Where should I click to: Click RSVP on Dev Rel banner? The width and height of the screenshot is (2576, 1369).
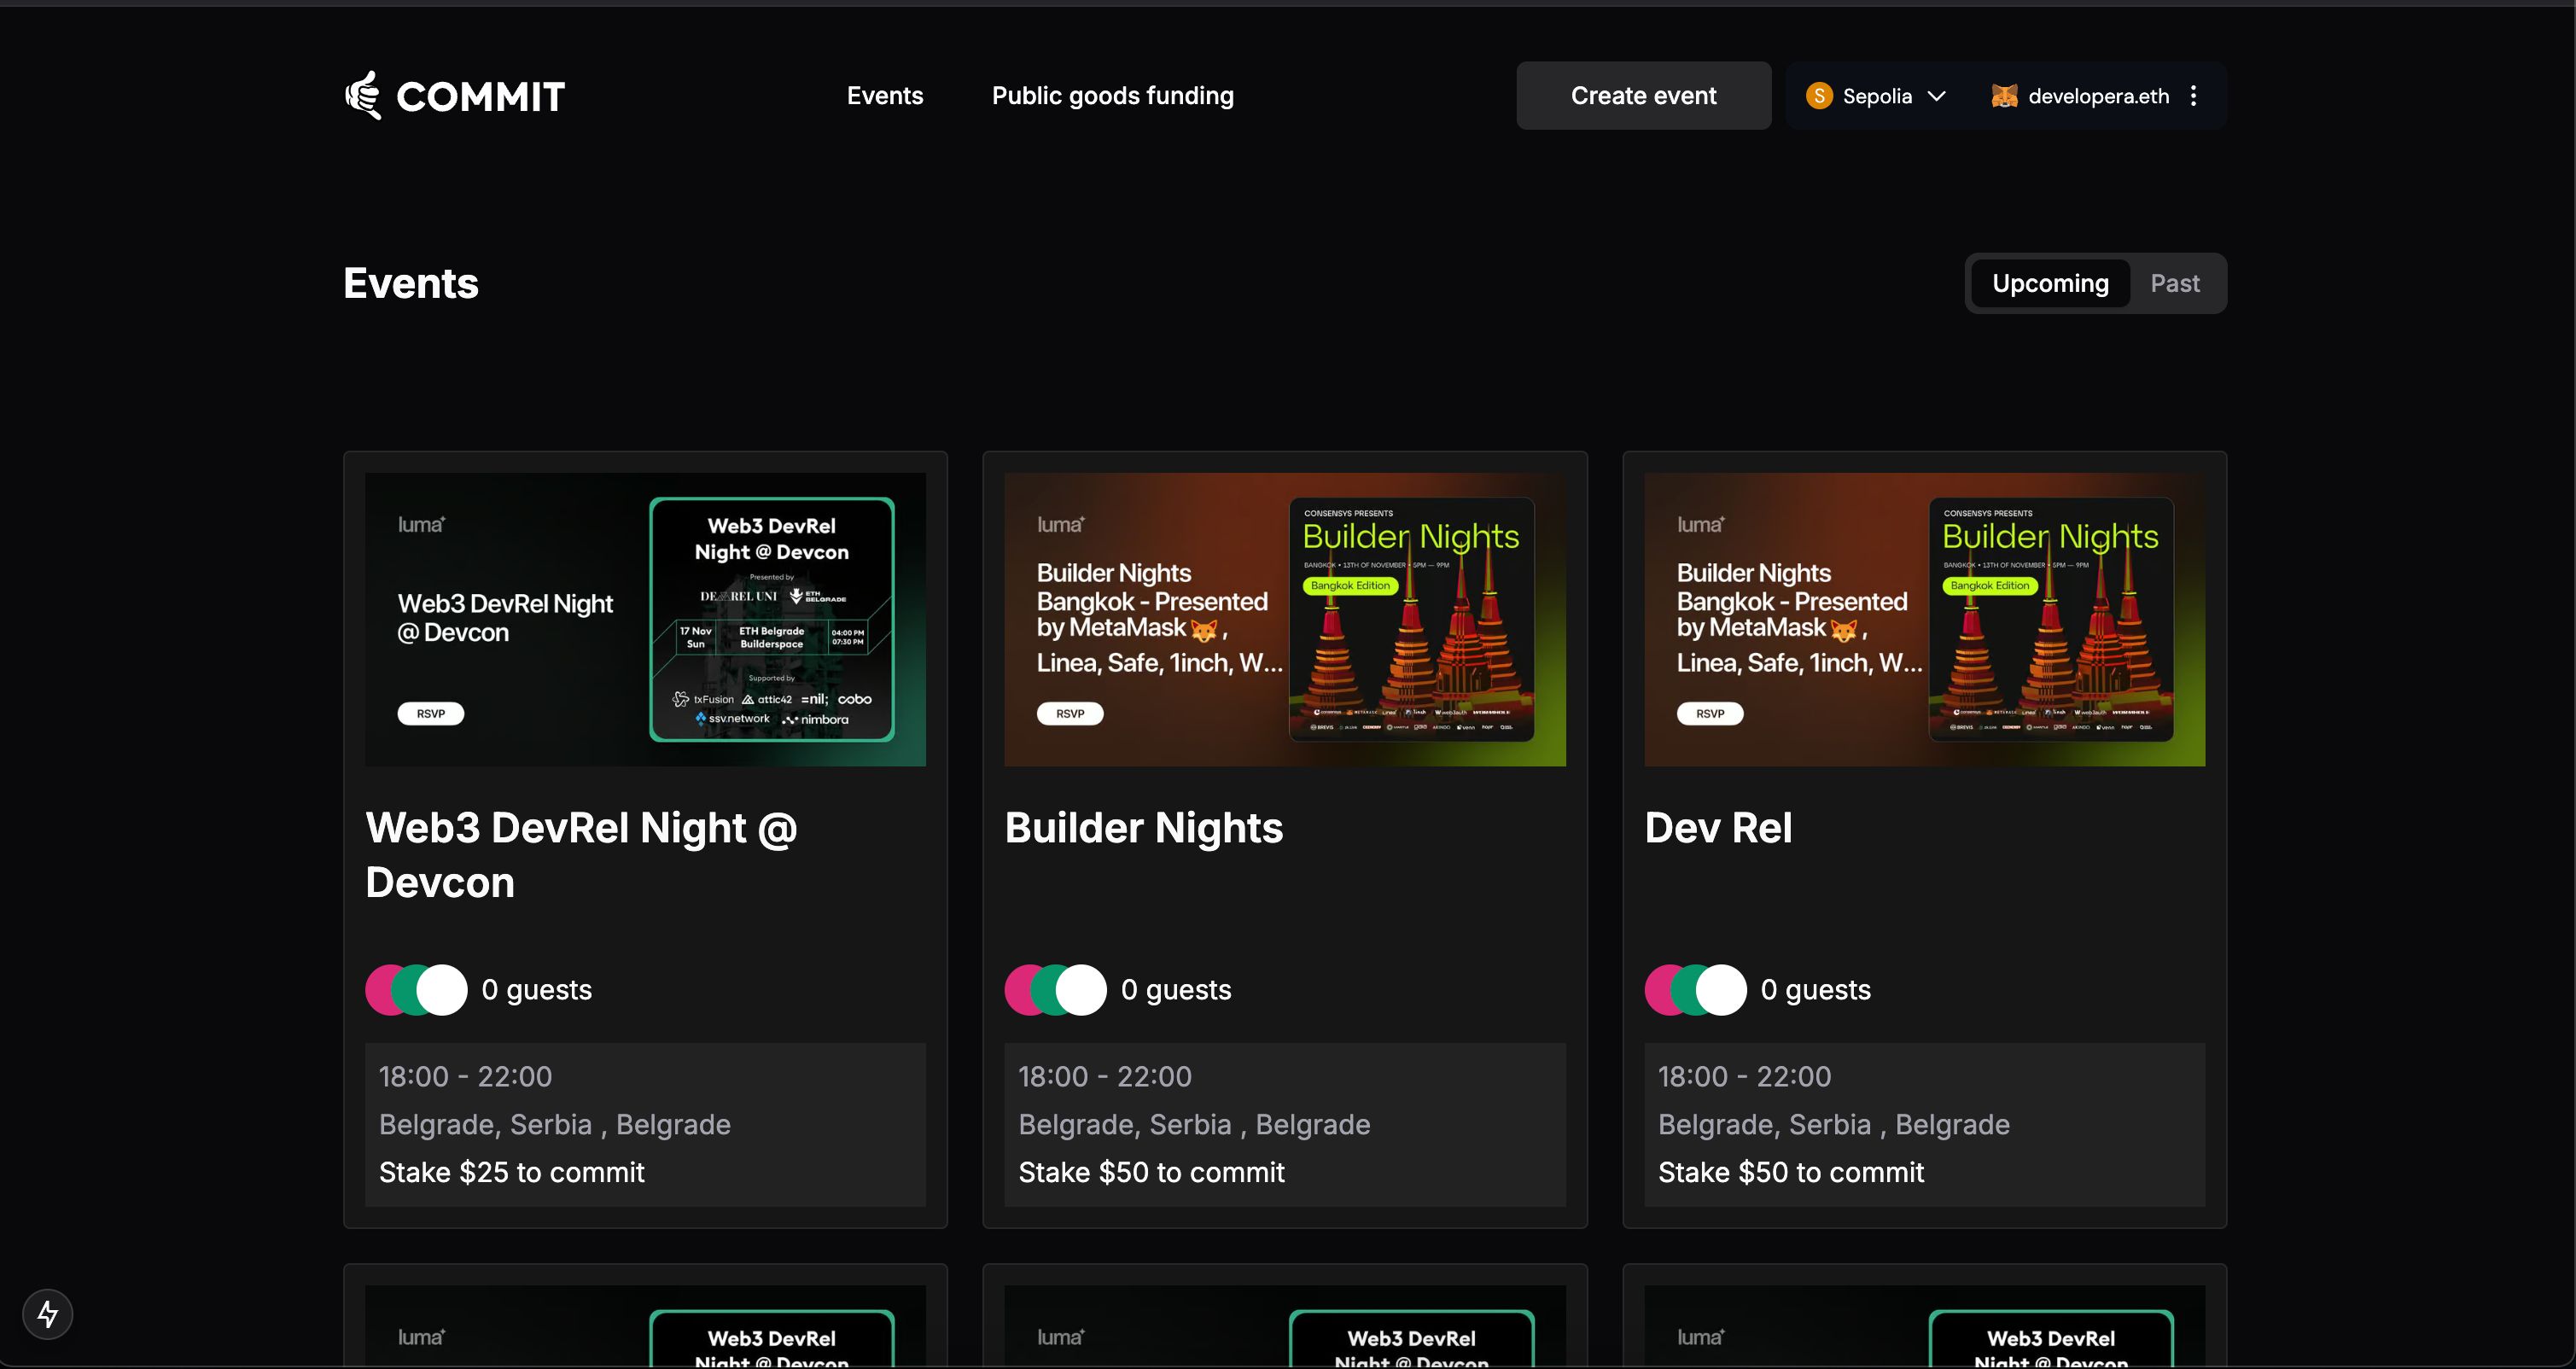click(1710, 713)
